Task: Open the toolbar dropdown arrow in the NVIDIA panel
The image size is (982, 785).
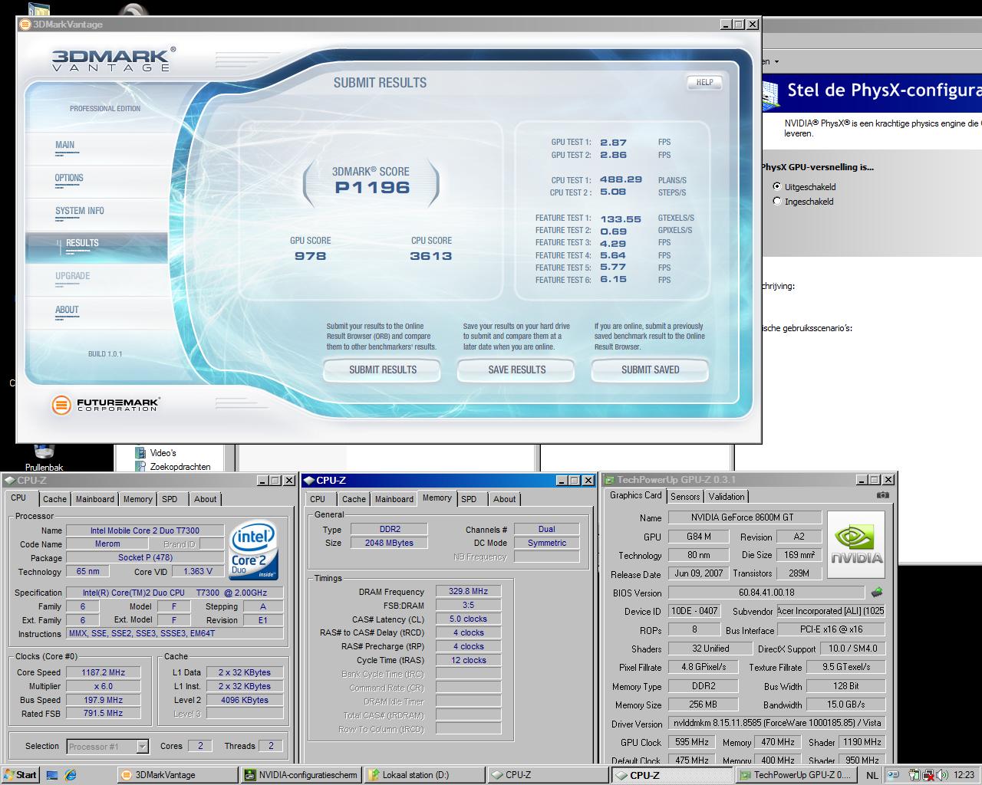Action: click(x=776, y=61)
